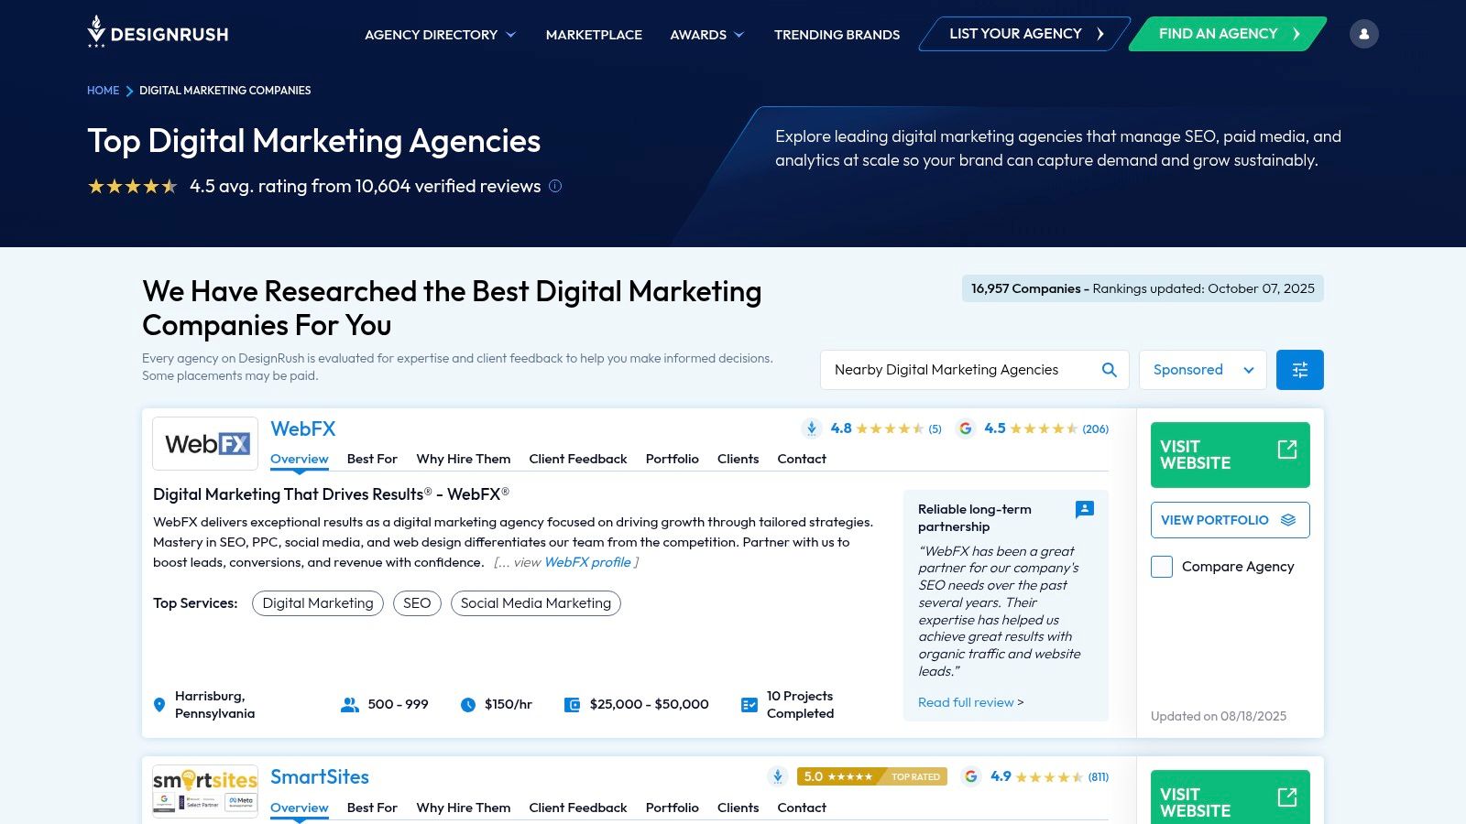This screenshot has width=1466, height=824.
Task: Click the "Updated on 08/18/2025" text
Action: 1219,716
